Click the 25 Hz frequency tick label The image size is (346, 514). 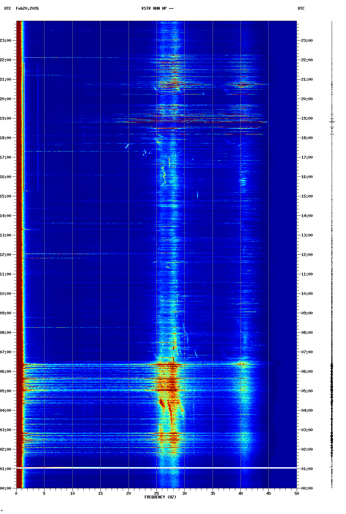(x=156, y=494)
